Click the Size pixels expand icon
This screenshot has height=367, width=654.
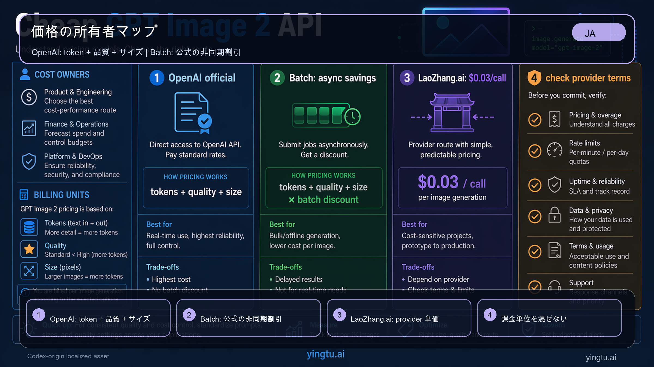[x=29, y=271]
